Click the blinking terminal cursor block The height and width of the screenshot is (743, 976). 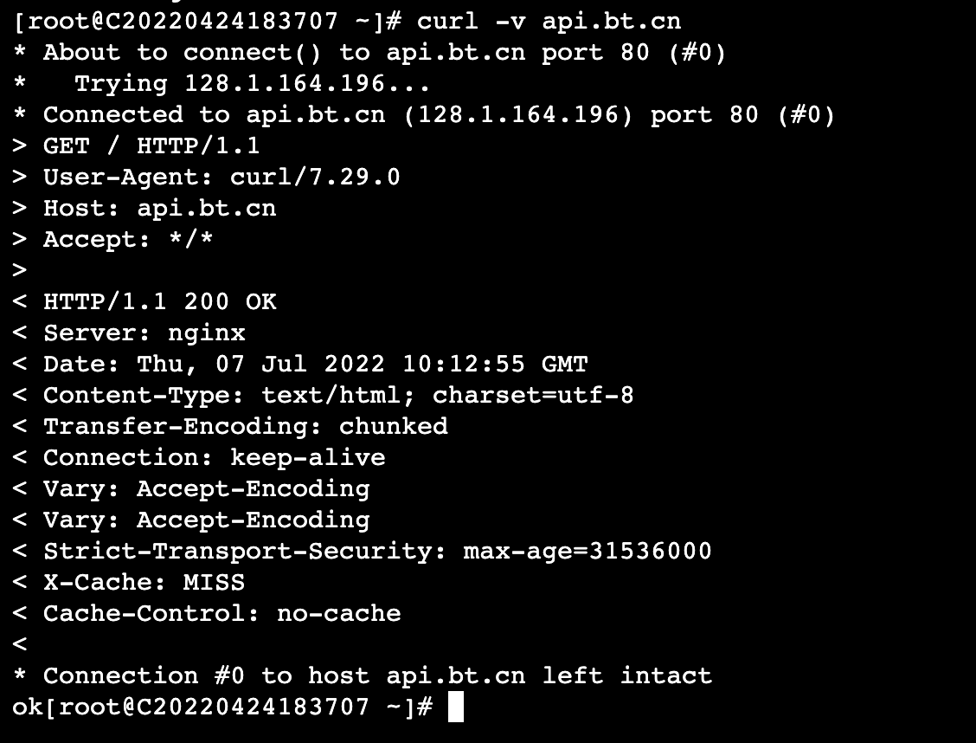456,707
